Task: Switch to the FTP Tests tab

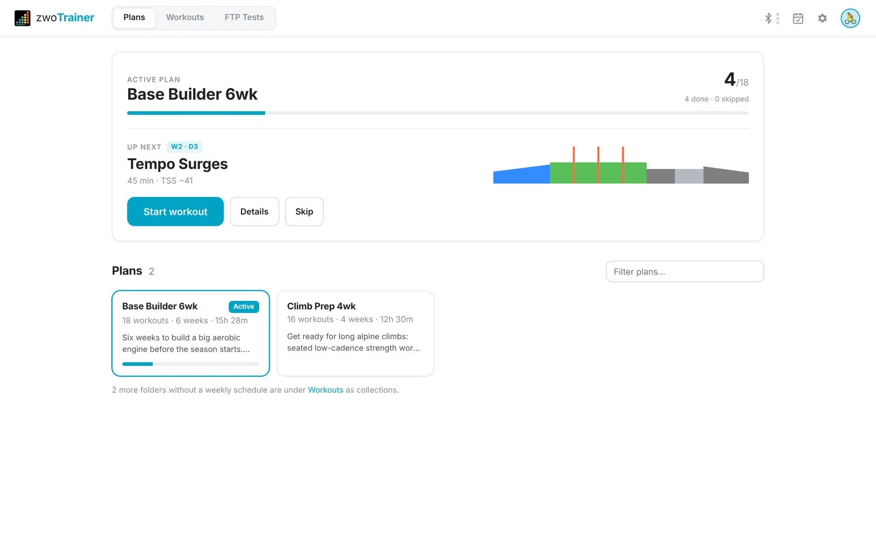Action: click(x=244, y=18)
